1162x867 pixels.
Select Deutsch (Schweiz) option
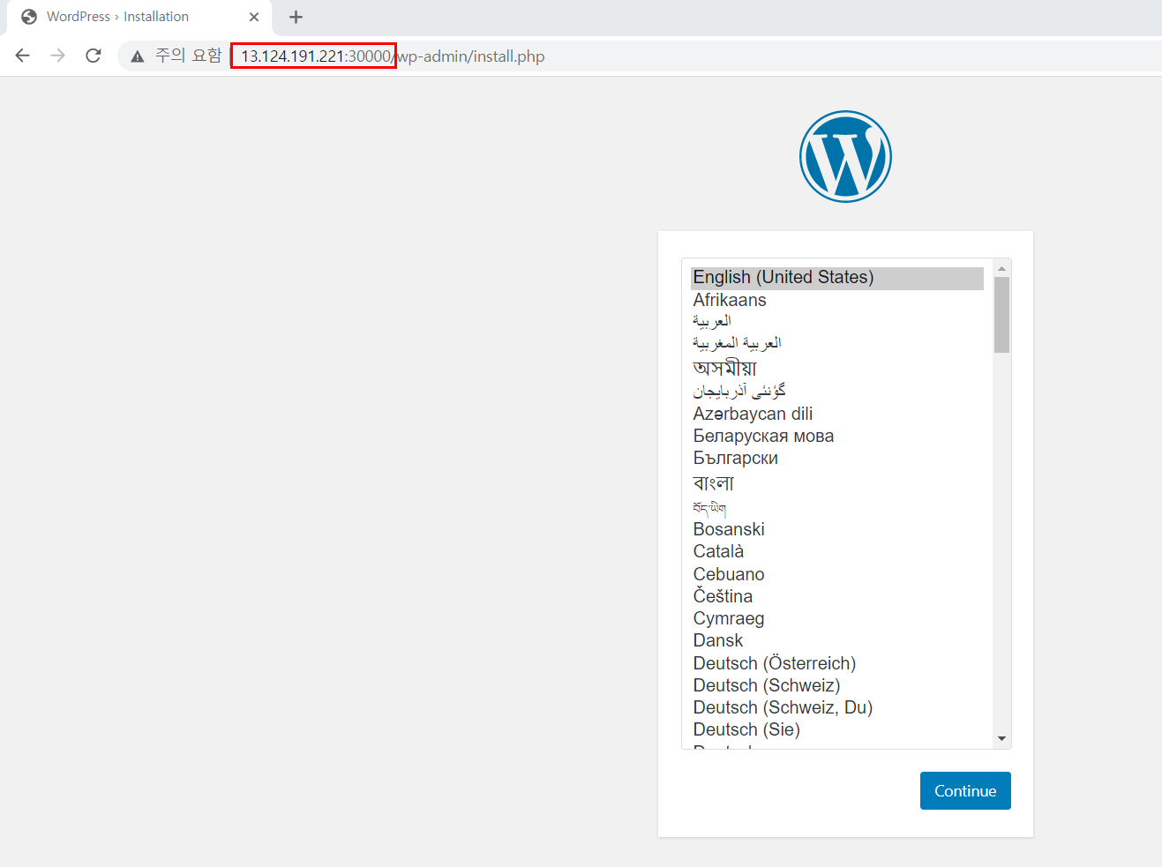(836, 685)
